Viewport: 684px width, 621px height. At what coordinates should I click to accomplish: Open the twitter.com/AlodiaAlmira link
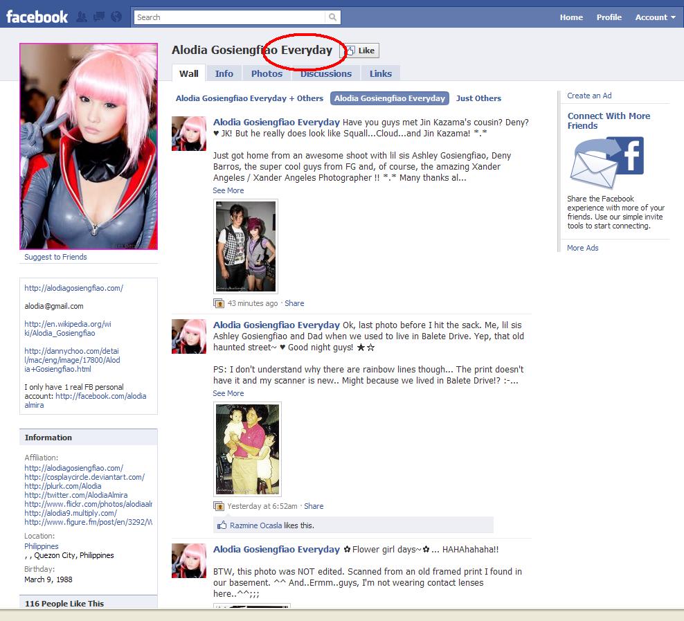pyautogui.click(x=76, y=495)
